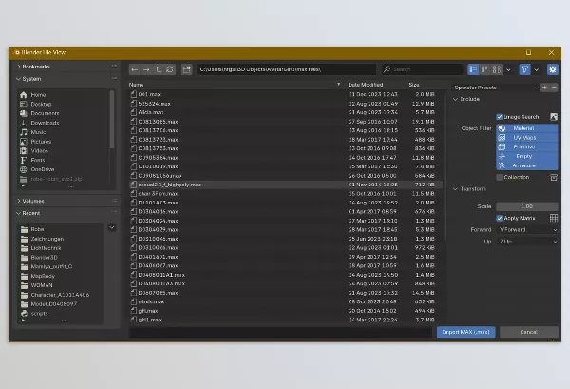Image resolution: width=570 pixels, height=389 pixels.
Task: Sort files by Name column
Action: tap(235, 85)
